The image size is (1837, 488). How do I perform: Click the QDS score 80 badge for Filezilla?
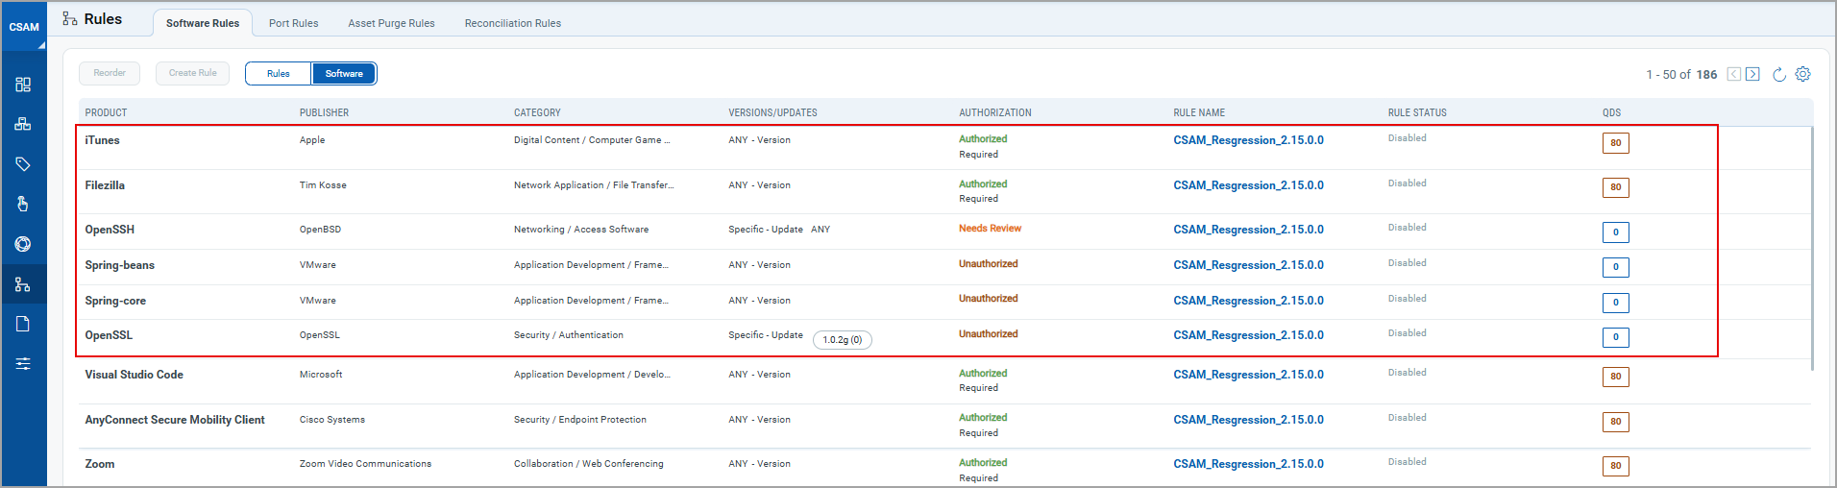point(1615,187)
